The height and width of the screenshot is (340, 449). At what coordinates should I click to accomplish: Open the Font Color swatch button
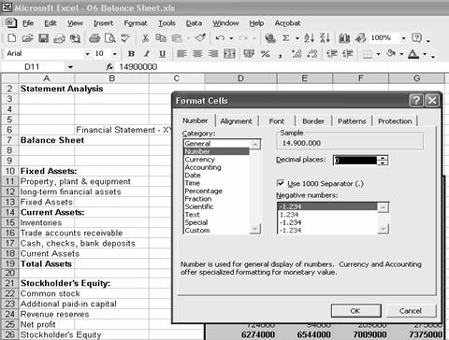413,54
